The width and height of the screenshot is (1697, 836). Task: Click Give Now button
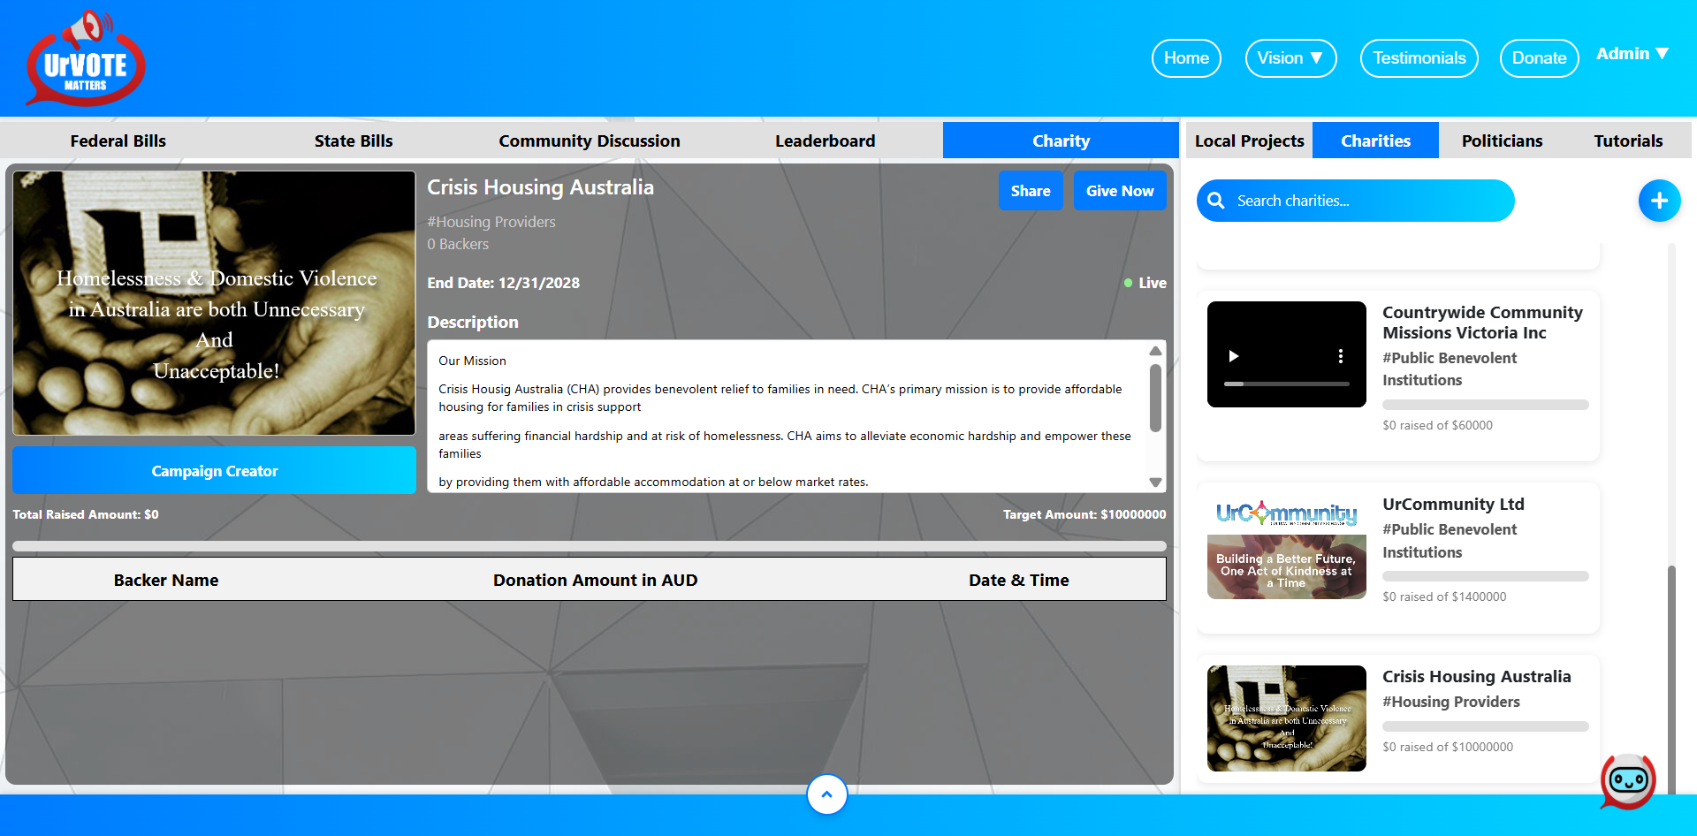click(1120, 191)
